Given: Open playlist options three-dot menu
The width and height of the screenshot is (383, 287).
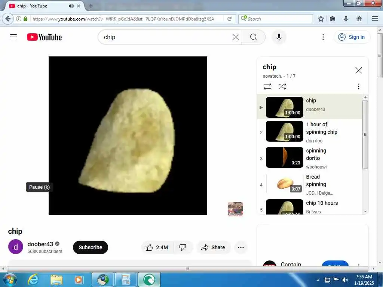Looking at the screenshot, I should [x=358, y=86].
